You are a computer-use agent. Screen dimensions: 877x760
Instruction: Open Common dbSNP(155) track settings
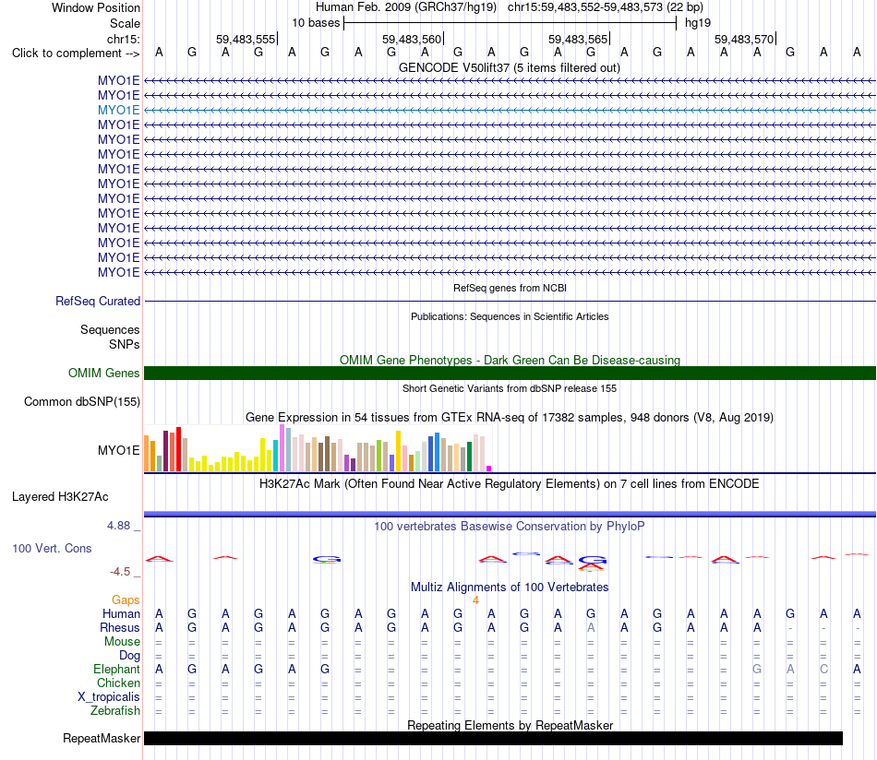81,401
